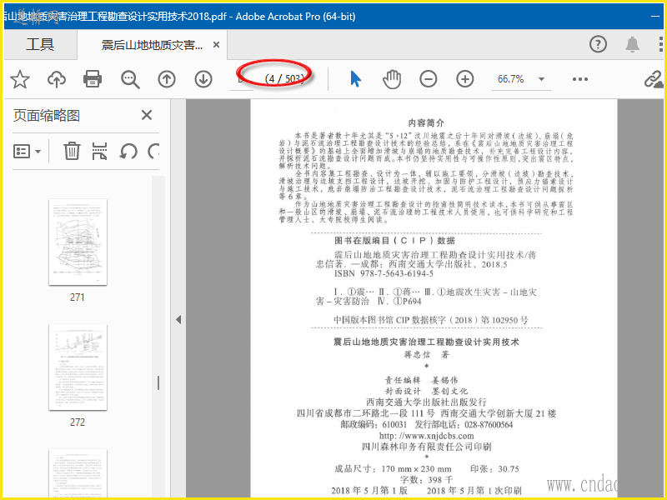
Task: Select the page 272 thumbnail
Action: coord(78,367)
